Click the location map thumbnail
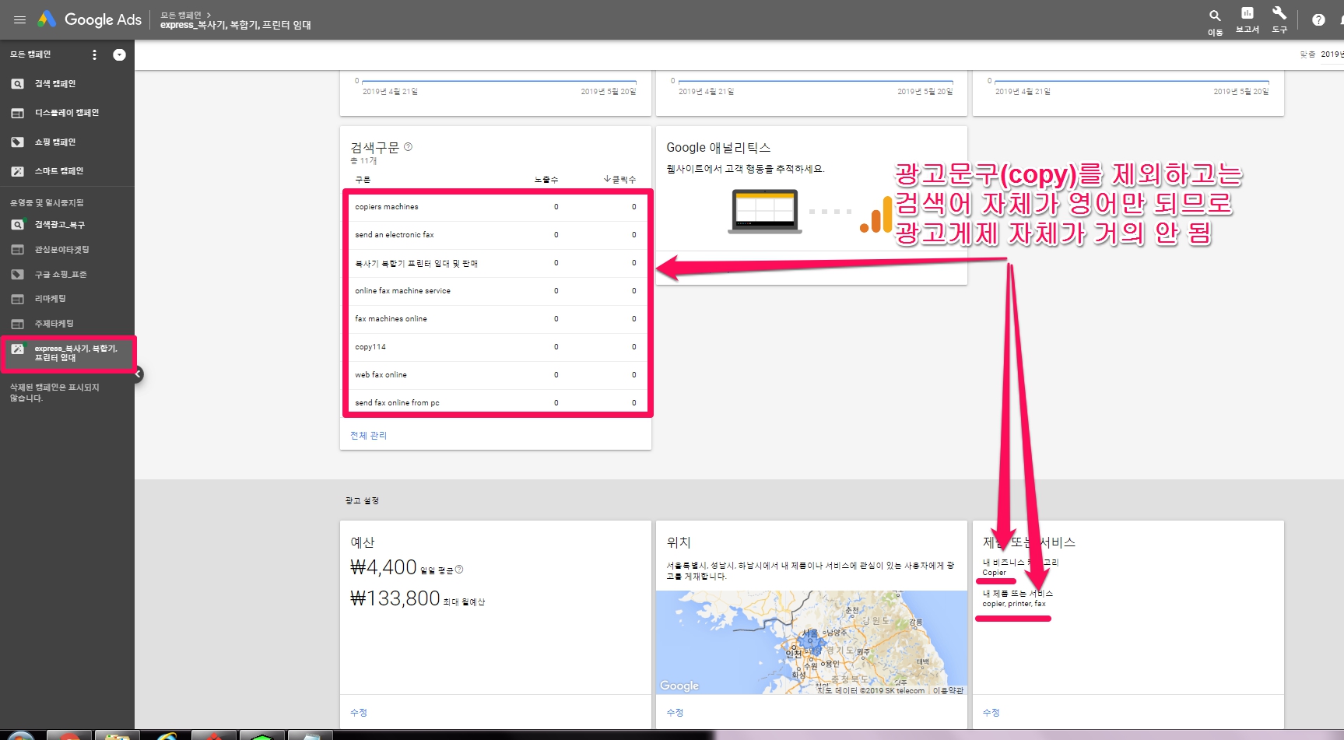Viewport: 1344px width, 740px height. click(811, 642)
